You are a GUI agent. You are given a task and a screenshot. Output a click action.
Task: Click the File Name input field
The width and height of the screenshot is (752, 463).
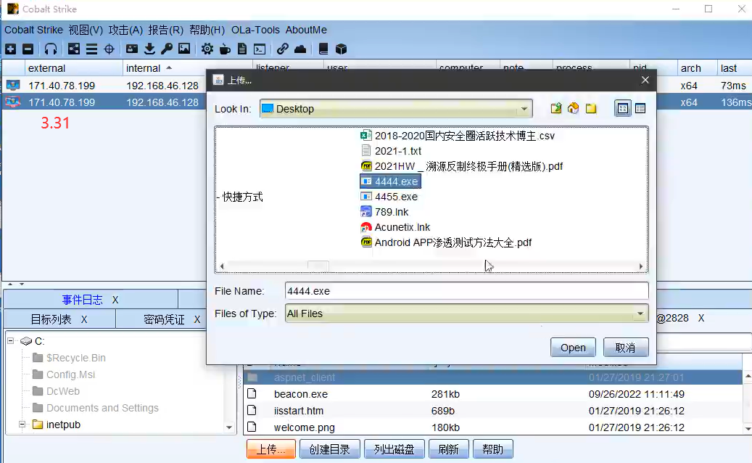(x=466, y=291)
